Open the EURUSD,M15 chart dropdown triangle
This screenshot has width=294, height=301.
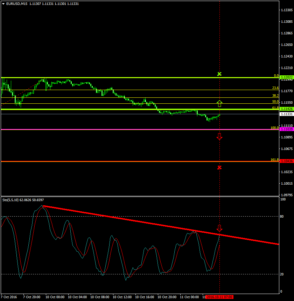click(x=3, y=4)
